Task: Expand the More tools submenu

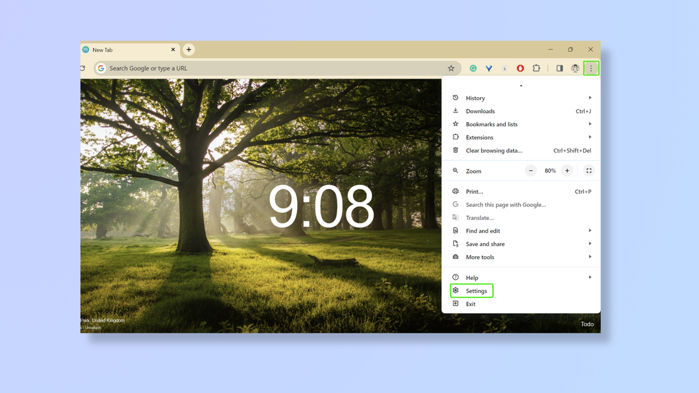Action: [480, 257]
